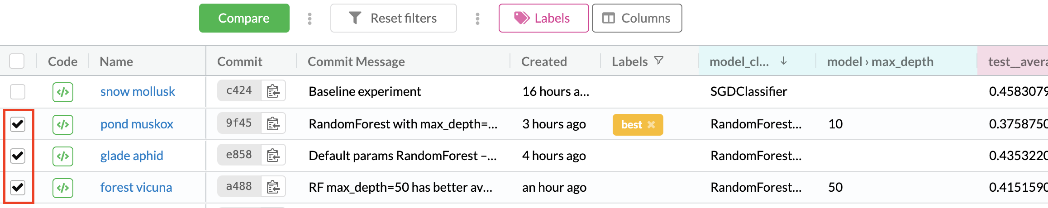Open code icon for glade aphid row
The width and height of the screenshot is (1048, 208).
click(x=62, y=156)
